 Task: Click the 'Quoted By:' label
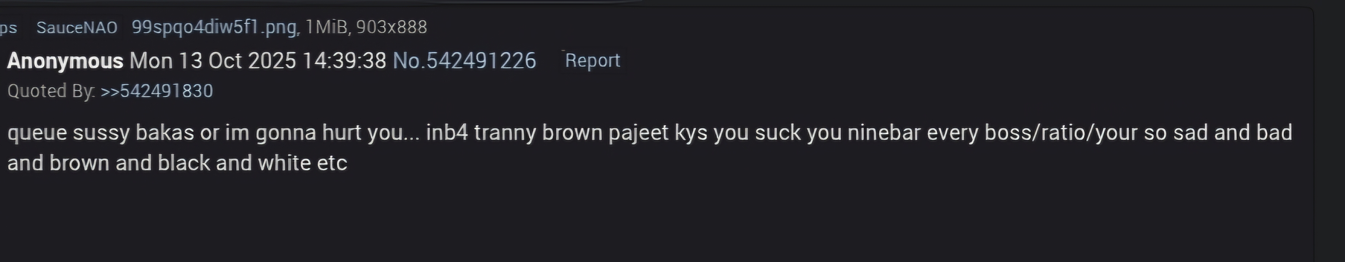51,91
